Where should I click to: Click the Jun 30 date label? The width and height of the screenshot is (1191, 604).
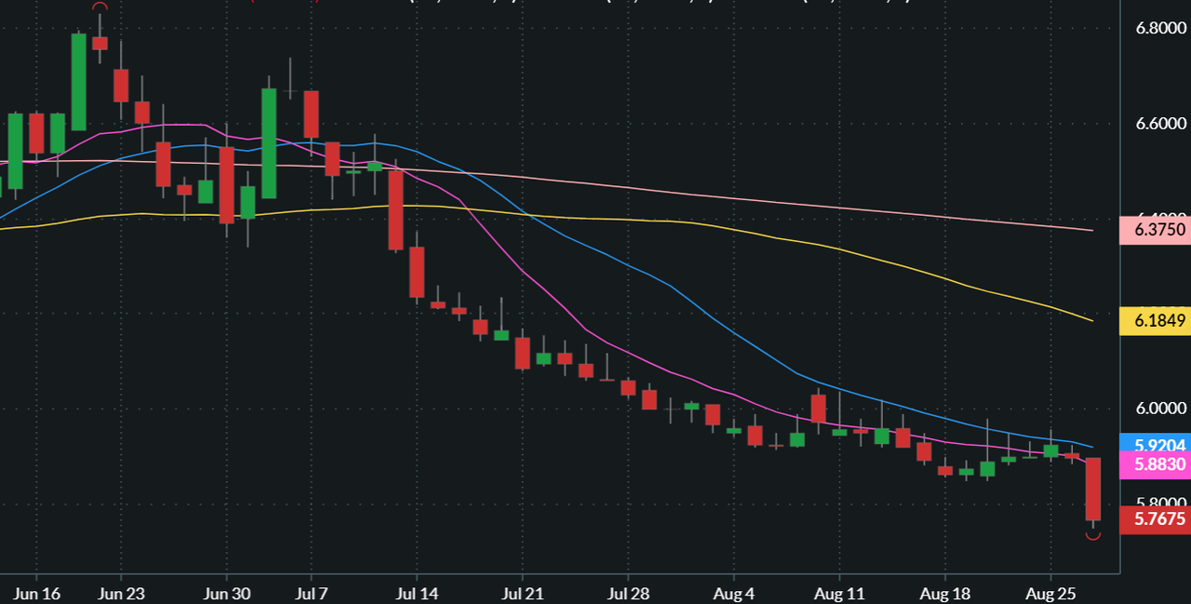tap(227, 592)
